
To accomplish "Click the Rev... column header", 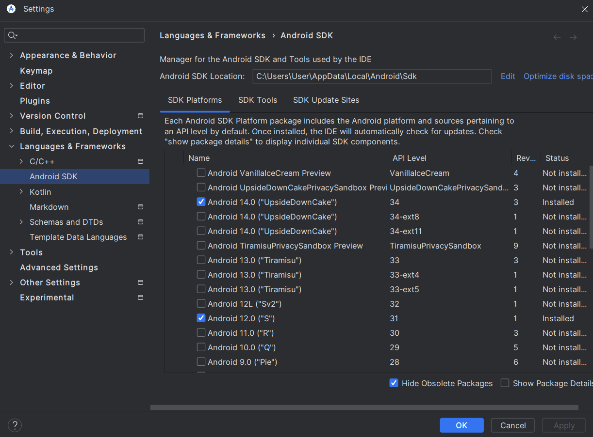I will (x=526, y=158).
